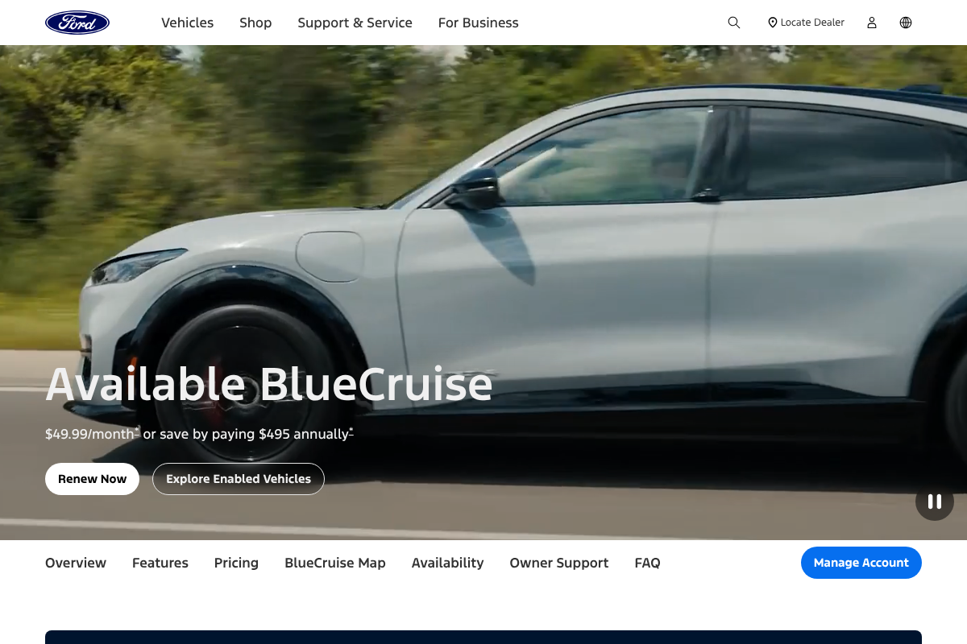Go to the Pricing section tab
The width and height of the screenshot is (967, 644).
click(236, 563)
